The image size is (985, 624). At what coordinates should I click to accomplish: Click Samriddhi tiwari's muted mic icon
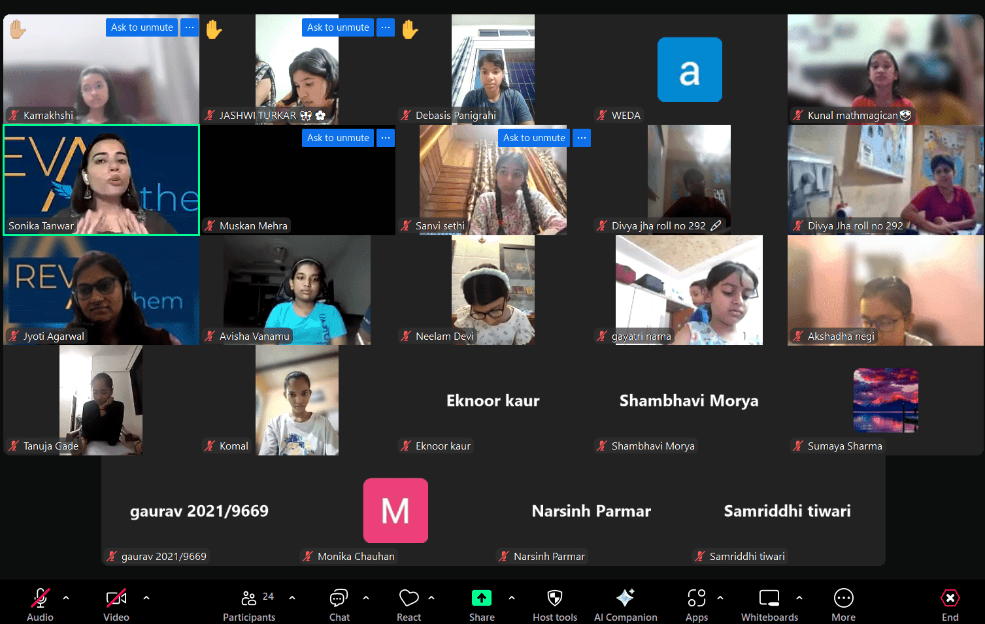(701, 557)
